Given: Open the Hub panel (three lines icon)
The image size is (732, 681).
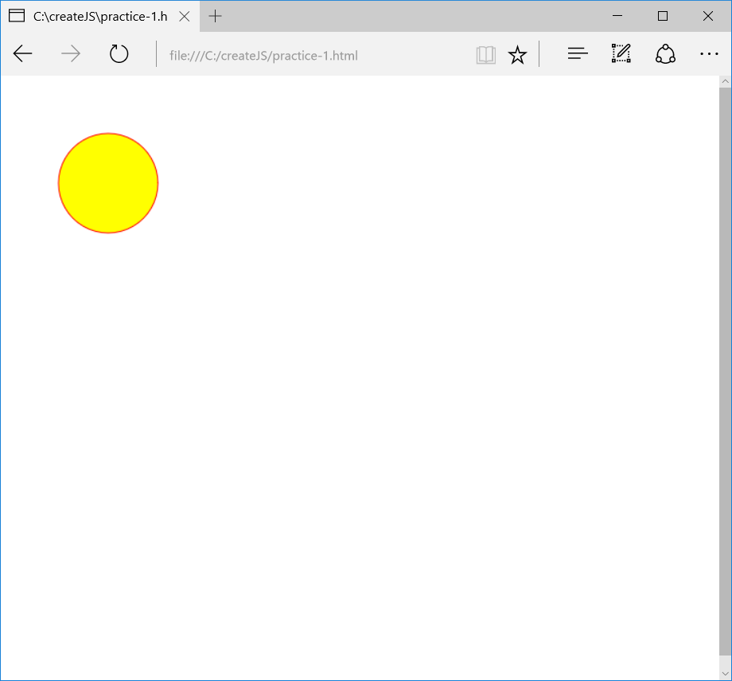Looking at the screenshot, I should pyautogui.click(x=577, y=54).
